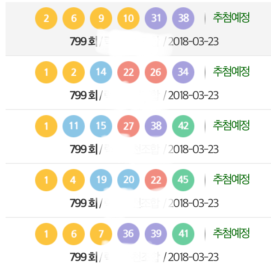This screenshot has height=267, width=271.
Task: Open 추첨예정 status in the last row
Action: [x=231, y=233]
